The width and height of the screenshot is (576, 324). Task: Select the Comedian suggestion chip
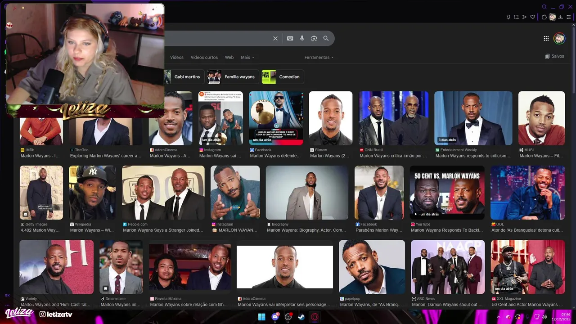pos(283,76)
